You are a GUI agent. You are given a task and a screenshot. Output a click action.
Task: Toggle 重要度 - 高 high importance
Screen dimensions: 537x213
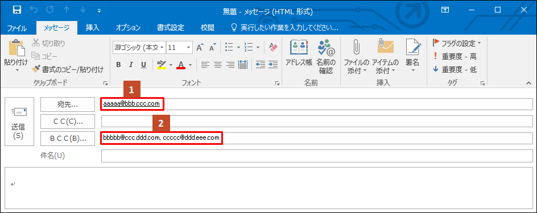tap(455, 56)
